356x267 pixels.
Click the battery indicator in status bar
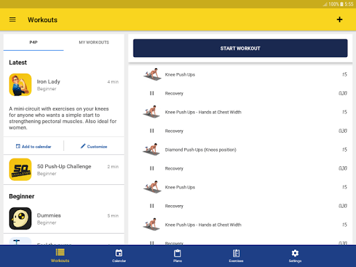coord(341,4)
